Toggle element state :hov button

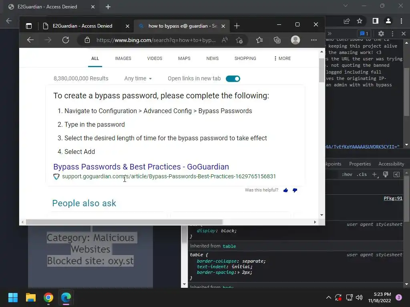[347, 174]
